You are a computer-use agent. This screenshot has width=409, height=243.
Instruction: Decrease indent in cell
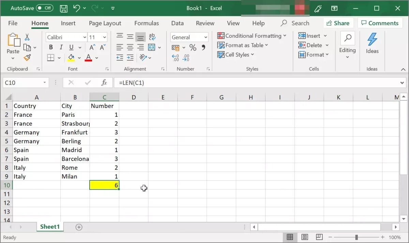click(x=120, y=58)
